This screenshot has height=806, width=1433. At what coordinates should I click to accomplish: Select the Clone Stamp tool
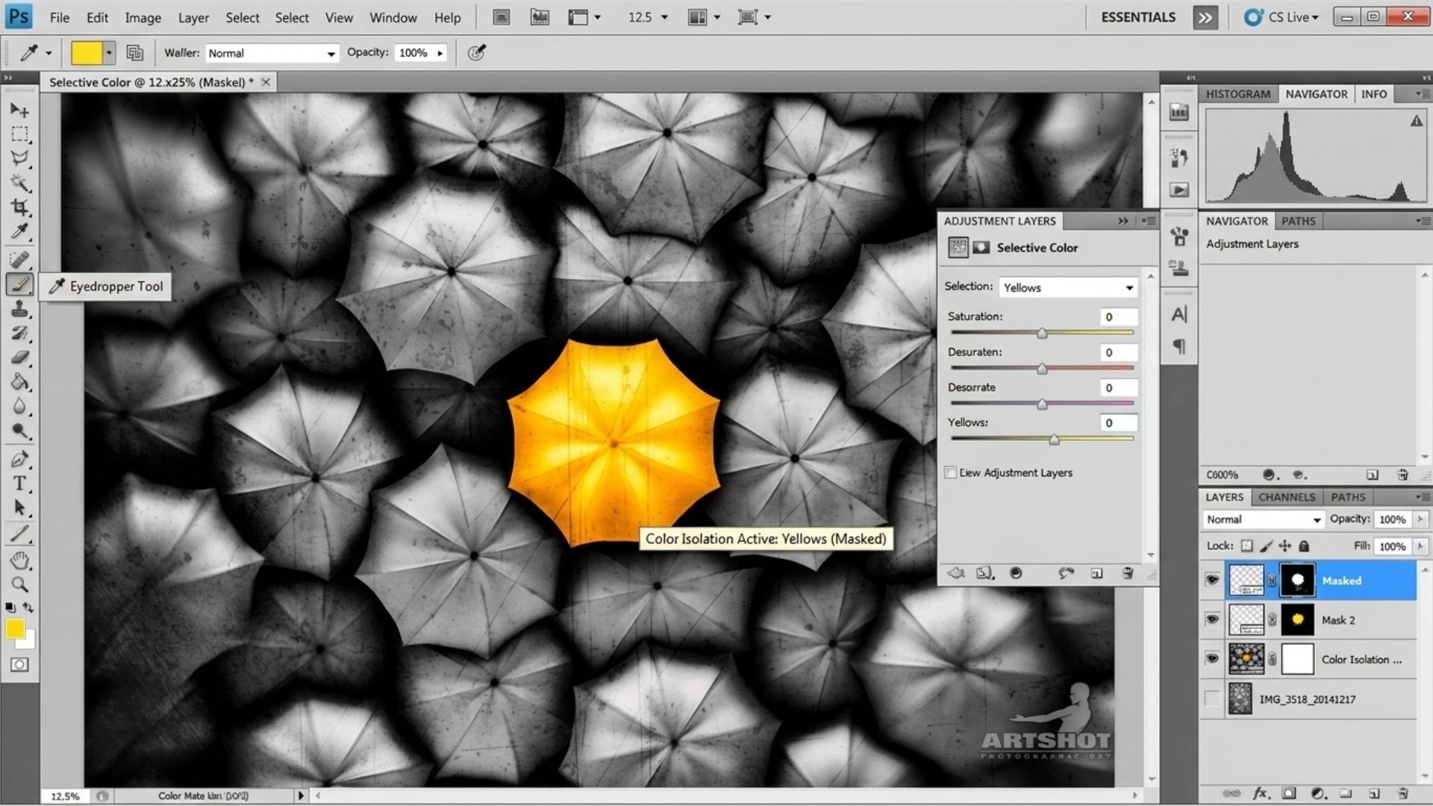[19, 309]
